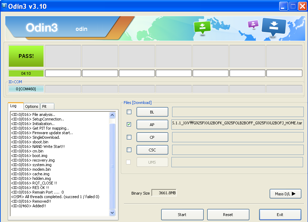Click log line 'modem.bin'
Screen dimensions: 308x222
[x=31, y=169]
